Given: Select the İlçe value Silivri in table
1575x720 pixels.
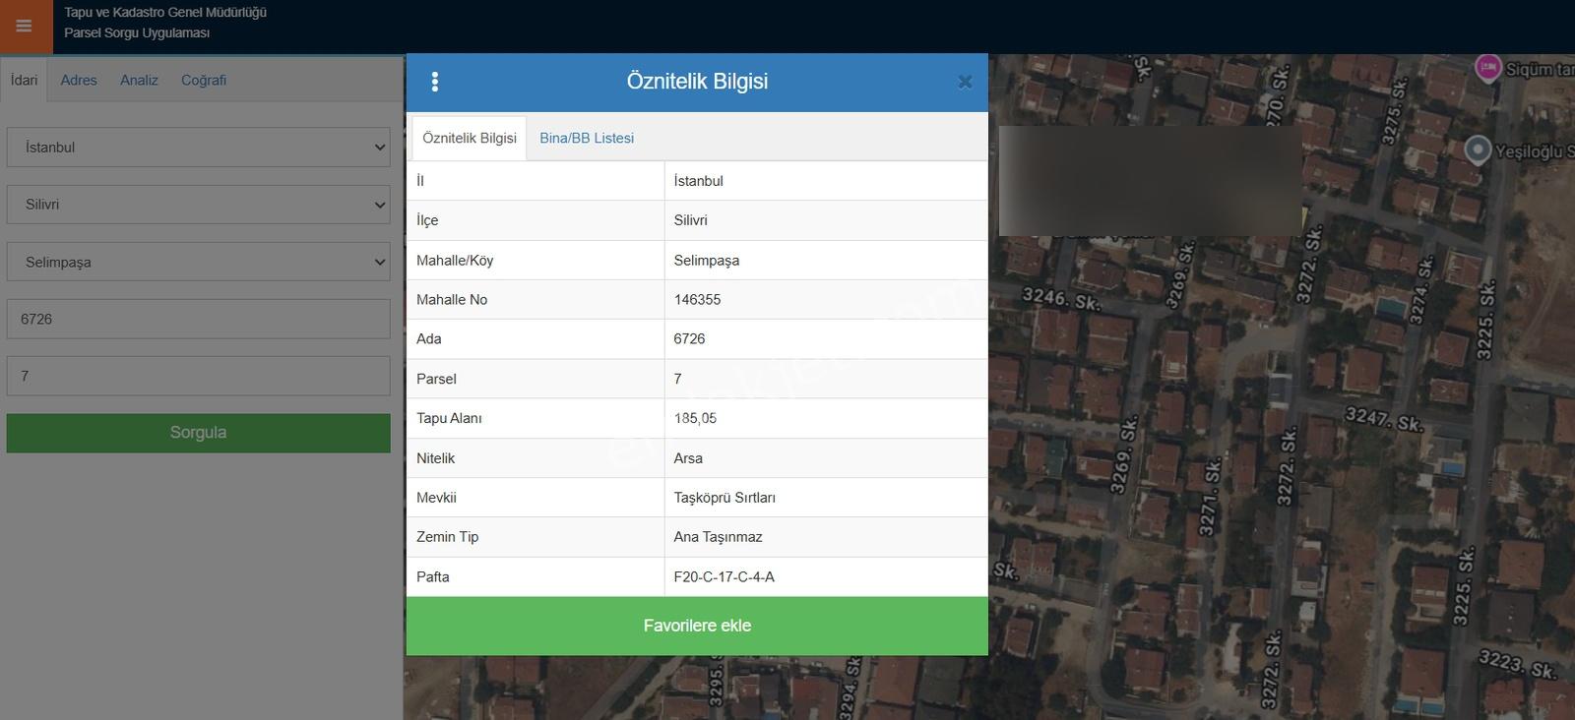Looking at the screenshot, I should 691,220.
